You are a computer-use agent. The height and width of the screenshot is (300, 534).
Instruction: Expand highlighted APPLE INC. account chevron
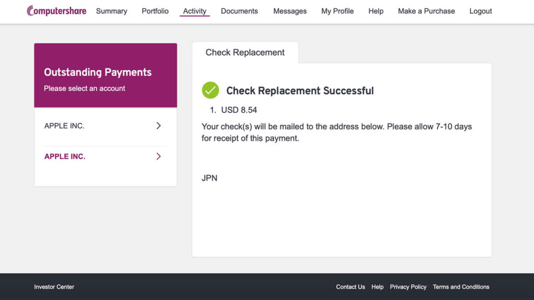tap(159, 156)
